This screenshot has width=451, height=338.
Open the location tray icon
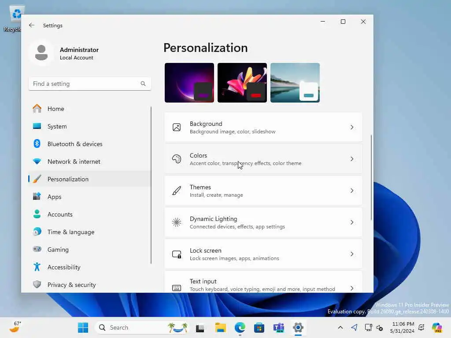click(355, 327)
